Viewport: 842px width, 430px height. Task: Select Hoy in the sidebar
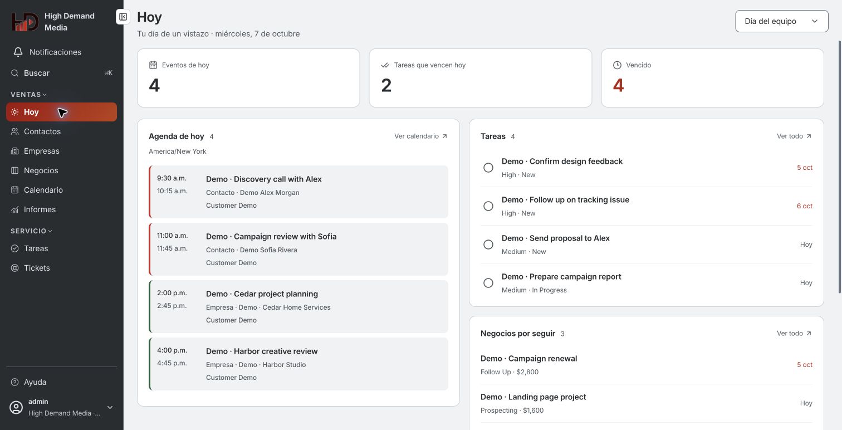pos(61,112)
